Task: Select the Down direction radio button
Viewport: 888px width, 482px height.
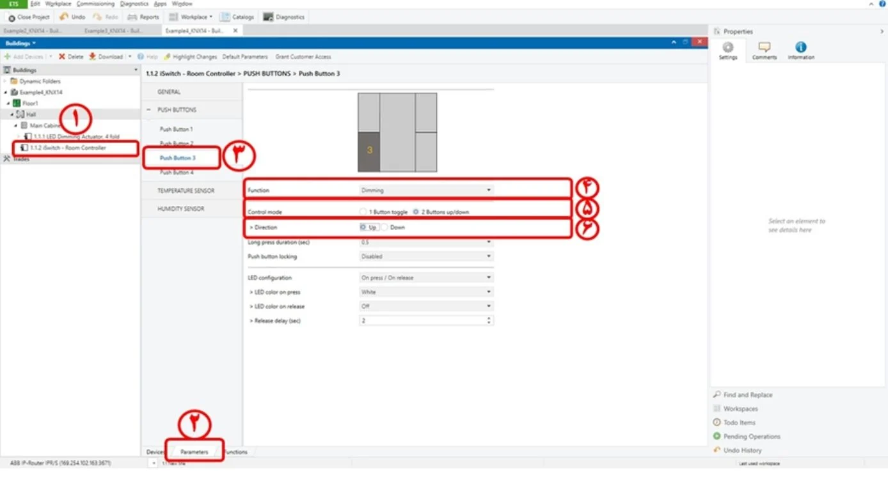Action: tap(385, 227)
